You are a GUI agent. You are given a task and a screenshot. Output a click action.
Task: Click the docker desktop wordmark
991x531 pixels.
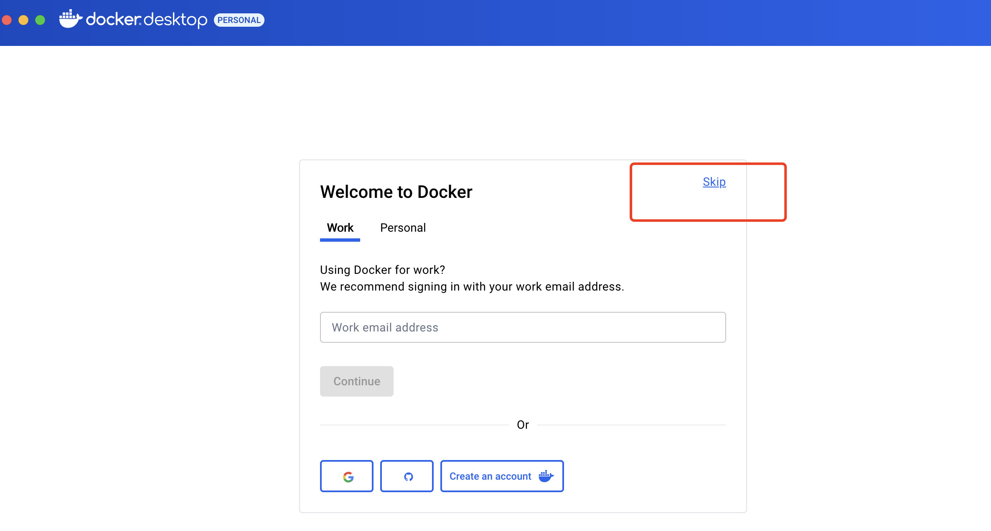[146, 20]
